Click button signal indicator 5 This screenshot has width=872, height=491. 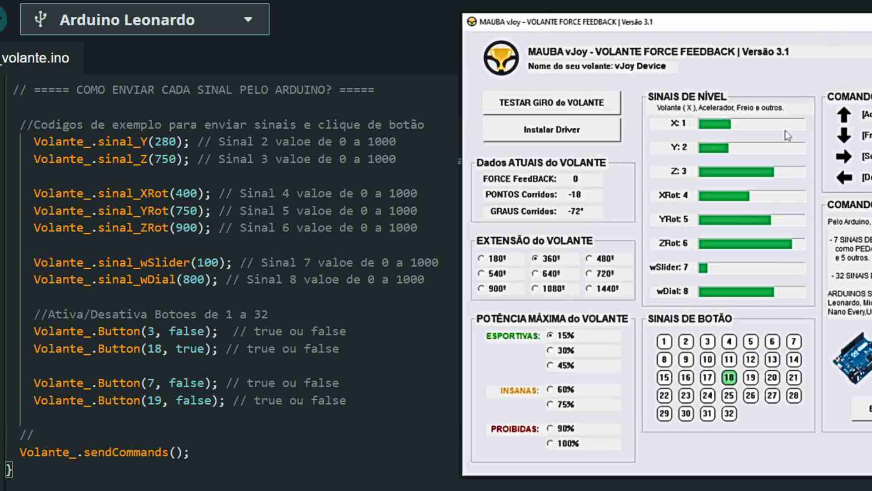pos(750,342)
